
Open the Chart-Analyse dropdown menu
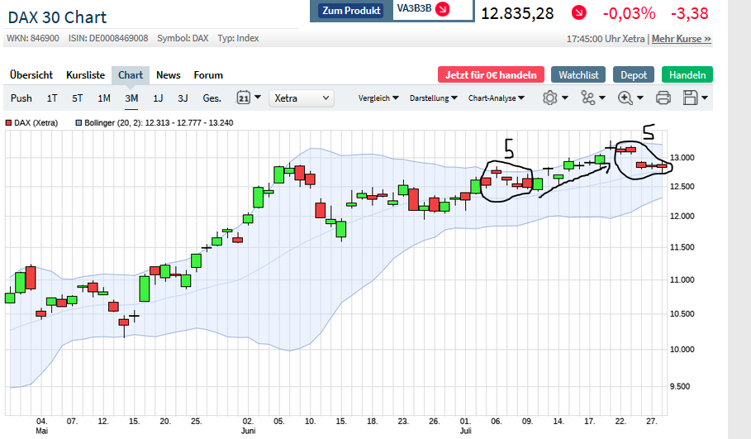(497, 98)
